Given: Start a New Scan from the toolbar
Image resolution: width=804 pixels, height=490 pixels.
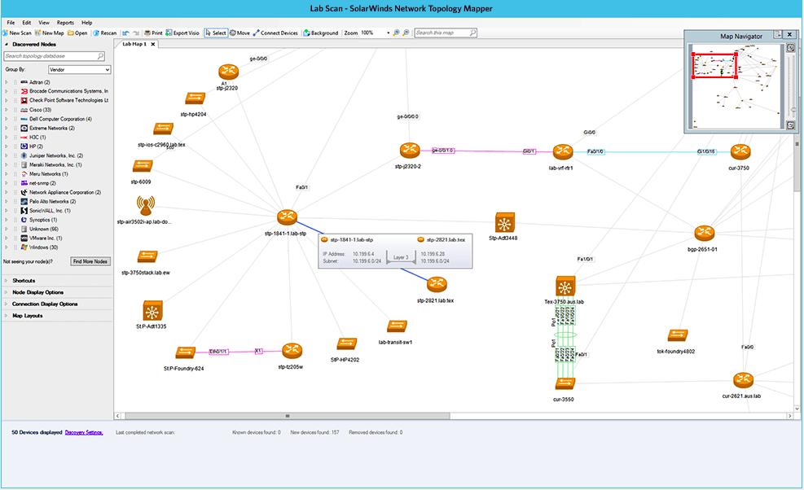Looking at the screenshot, I should point(17,33).
